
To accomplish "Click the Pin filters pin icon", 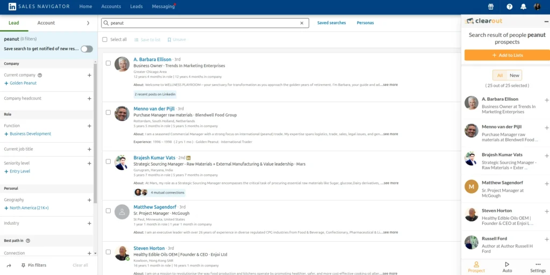I will tap(23, 265).
